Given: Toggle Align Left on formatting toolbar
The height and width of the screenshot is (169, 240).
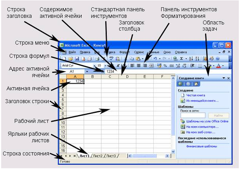Looking at the screenshot, I should 132,66.
